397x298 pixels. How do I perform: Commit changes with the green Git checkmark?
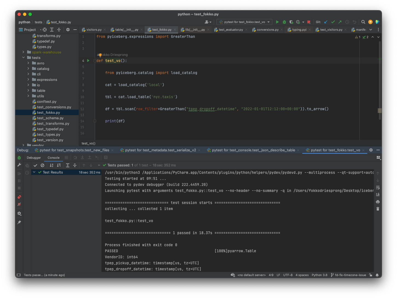tap(333, 22)
